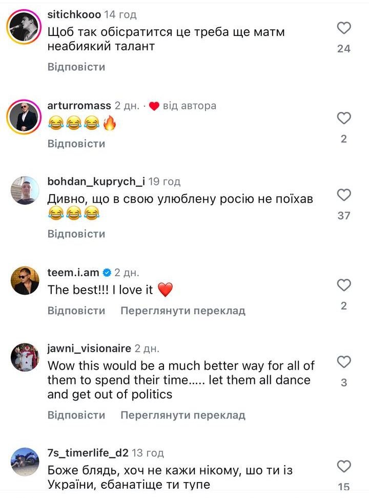
Task: Tap the heart on jawni_visionaire's comment
Action: (344, 361)
